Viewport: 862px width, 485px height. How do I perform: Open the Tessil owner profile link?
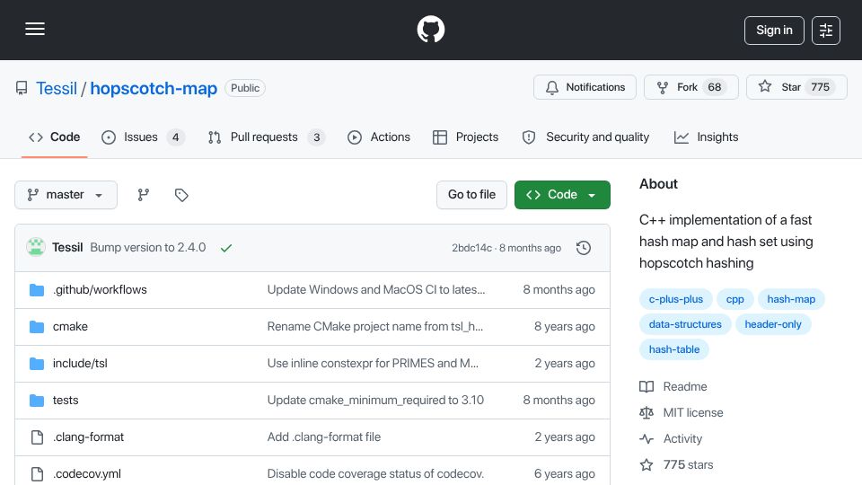click(x=57, y=88)
